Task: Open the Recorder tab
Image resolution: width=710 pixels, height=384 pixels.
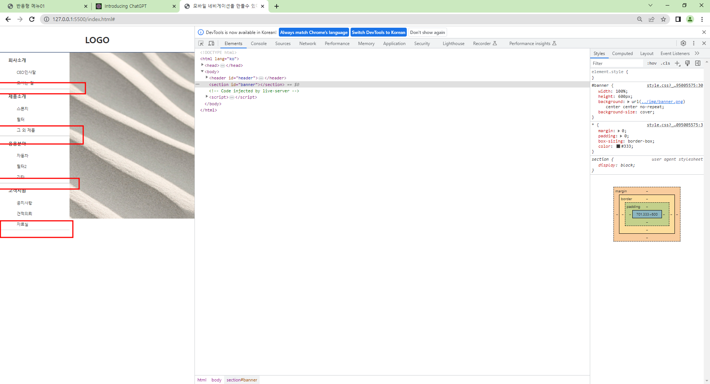Action: click(x=485, y=43)
